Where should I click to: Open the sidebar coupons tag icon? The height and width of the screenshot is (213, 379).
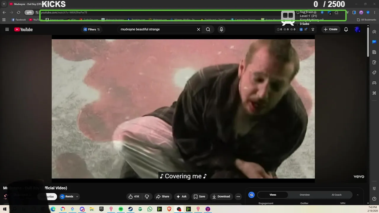374,72
